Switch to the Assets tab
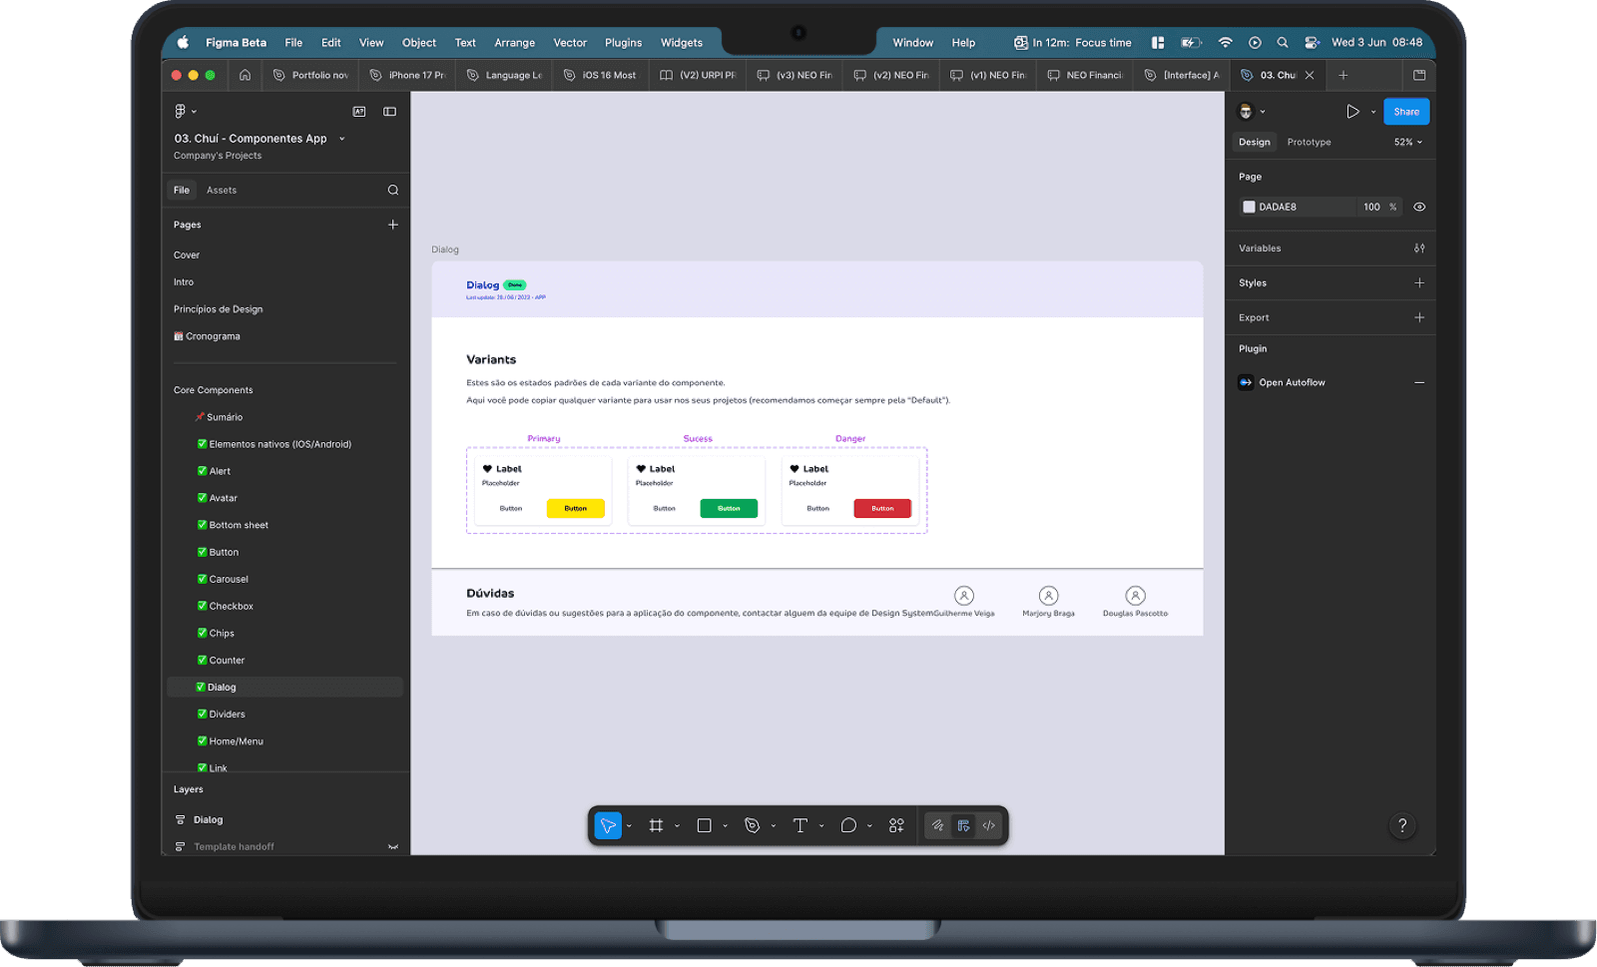The width and height of the screenshot is (1597, 967). pyautogui.click(x=222, y=190)
